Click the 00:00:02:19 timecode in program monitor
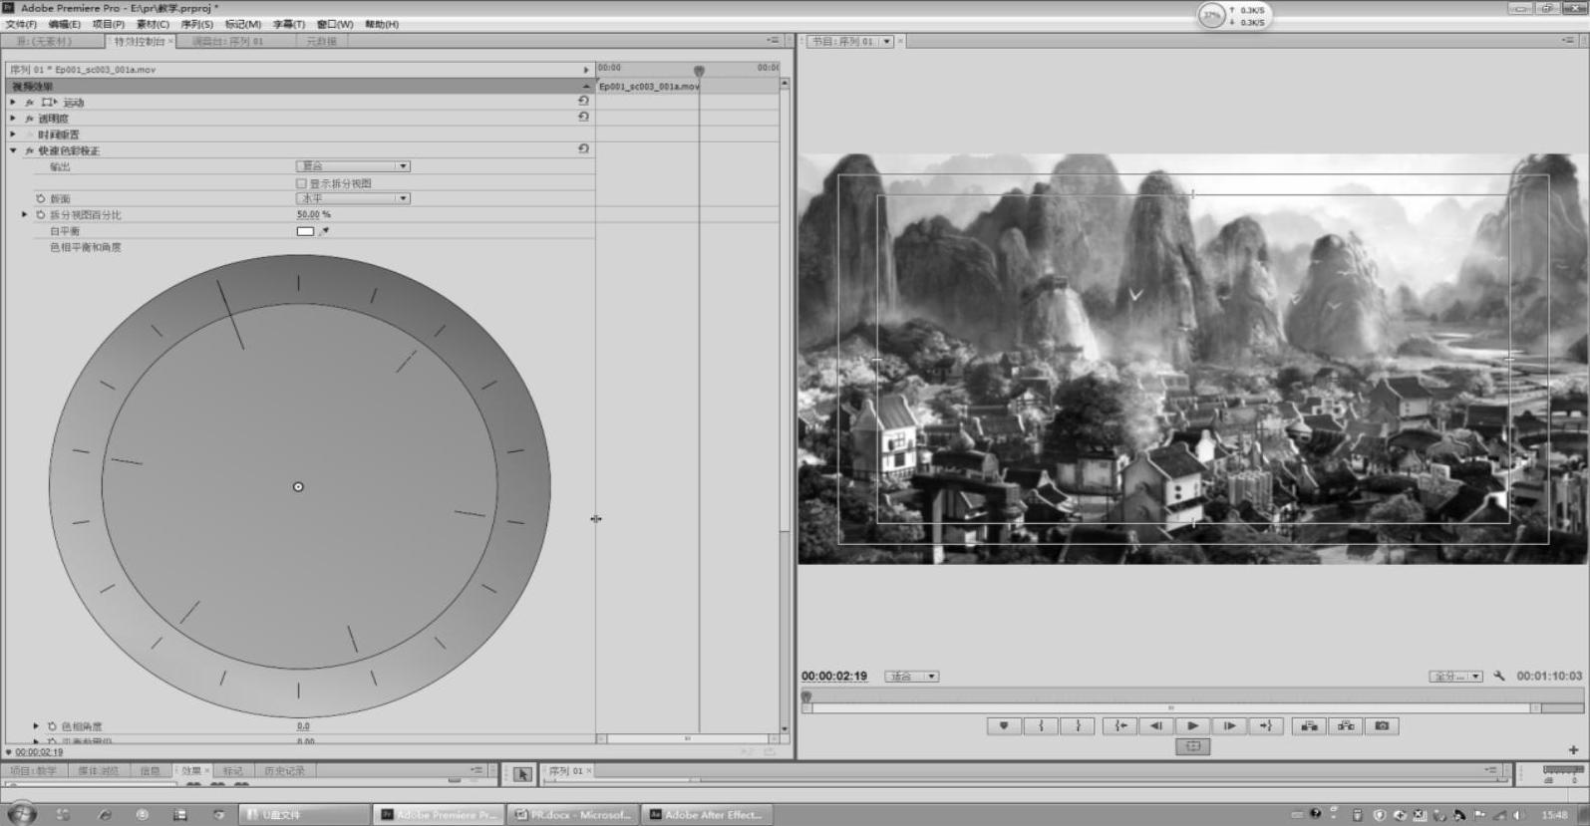The height and width of the screenshot is (826, 1590). (x=834, y=676)
